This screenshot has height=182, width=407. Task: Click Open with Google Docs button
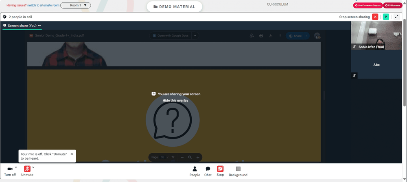[170, 36]
